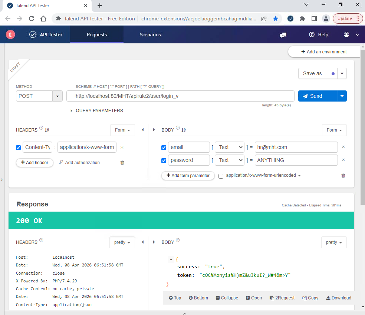Collapse request headers pane left arrow
365x315 pixels.
click(143, 130)
